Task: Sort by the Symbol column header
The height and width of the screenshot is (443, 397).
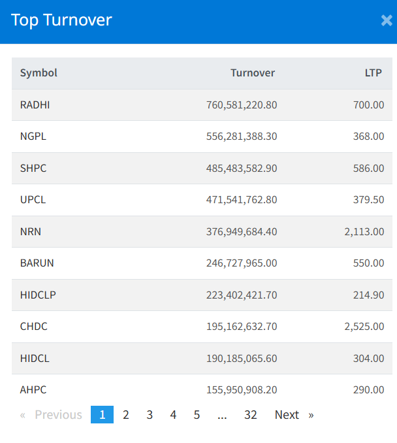Action: click(39, 73)
